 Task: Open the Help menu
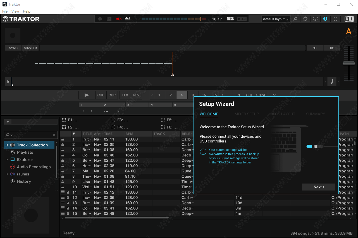[x=27, y=11]
